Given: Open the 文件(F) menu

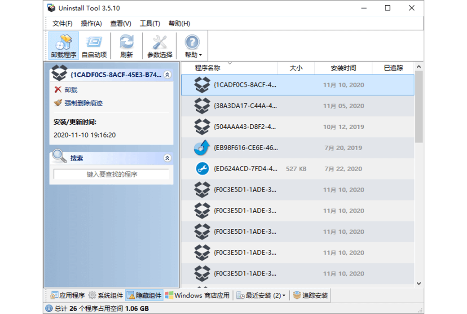Looking at the screenshot, I should (x=62, y=23).
